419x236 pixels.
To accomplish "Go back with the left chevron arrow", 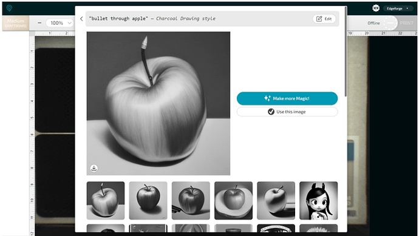I will coord(81,19).
